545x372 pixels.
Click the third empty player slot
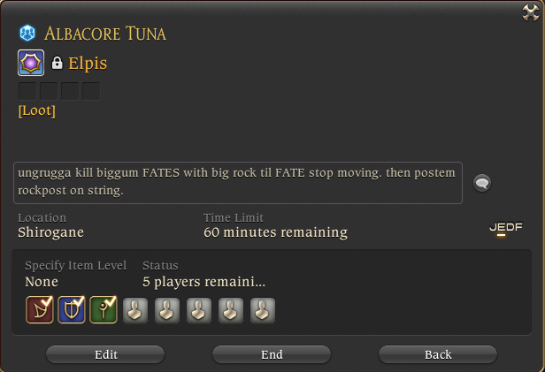point(199,310)
